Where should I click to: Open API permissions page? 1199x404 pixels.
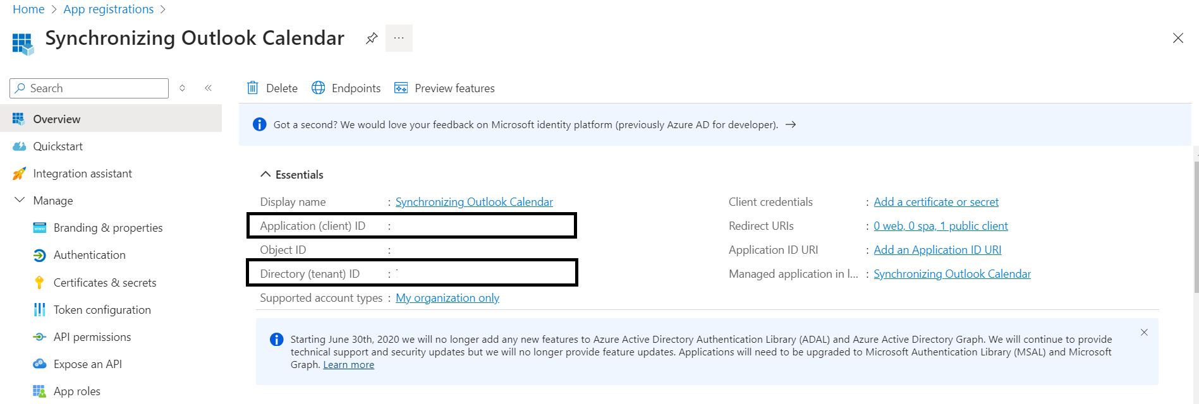(92, 337)
